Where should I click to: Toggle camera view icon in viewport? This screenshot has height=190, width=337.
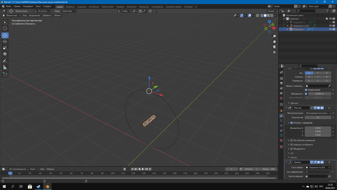(274, 47)
